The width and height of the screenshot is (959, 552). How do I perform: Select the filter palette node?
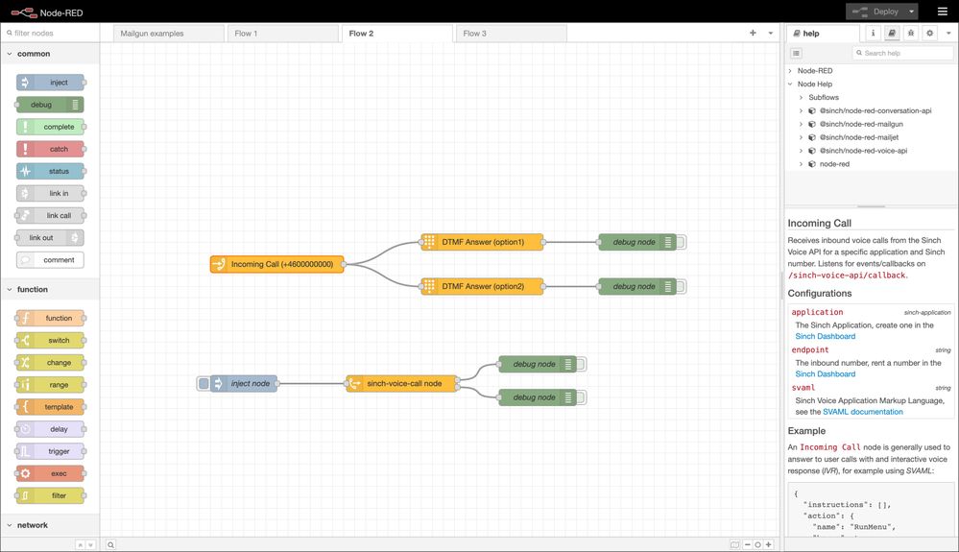coord(50,495)
